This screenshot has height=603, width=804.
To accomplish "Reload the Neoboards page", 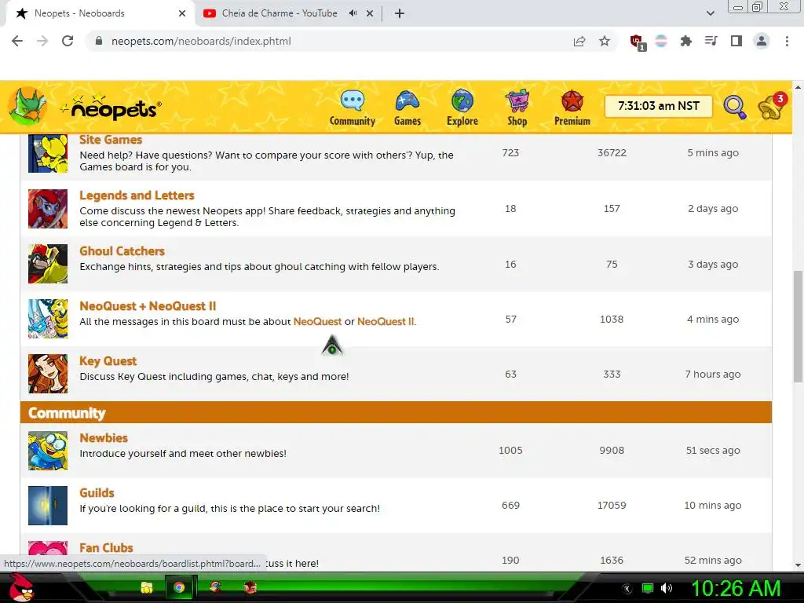I will pyautogui.click(x=68, y=41).
